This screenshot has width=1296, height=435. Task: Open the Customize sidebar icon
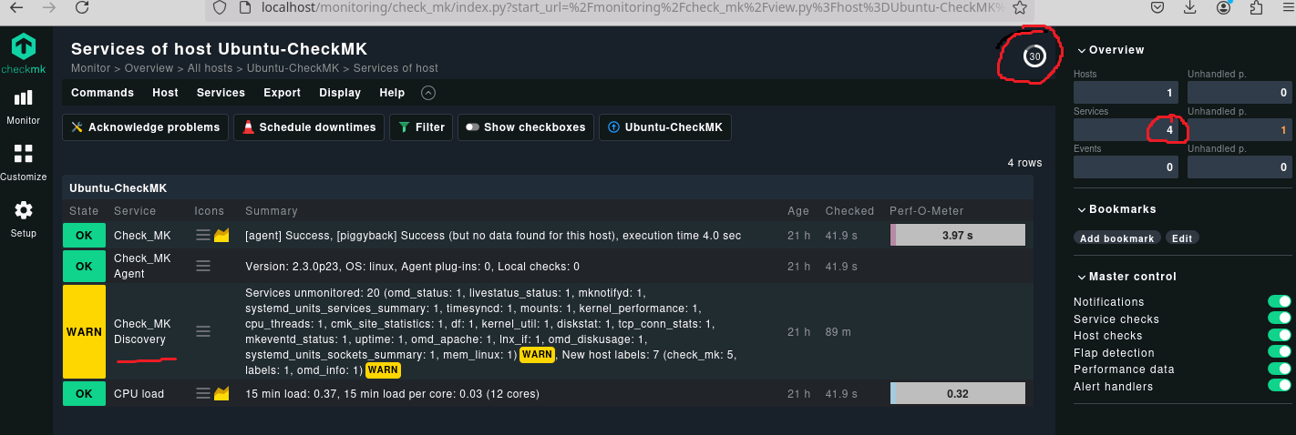[24, 155]
